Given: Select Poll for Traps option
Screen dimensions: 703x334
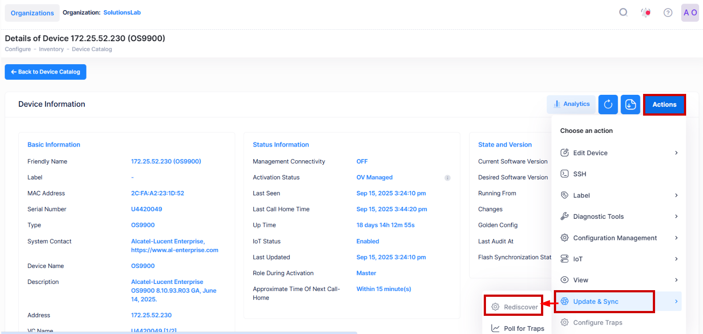Looking at the screenshot, I should (524, 328).
